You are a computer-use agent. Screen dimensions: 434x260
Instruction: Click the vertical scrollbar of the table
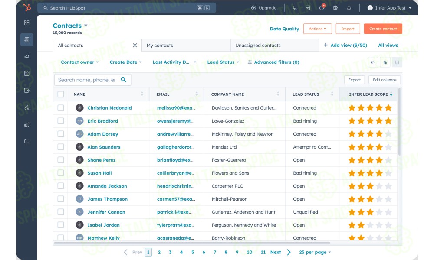(x=399, y=122)
